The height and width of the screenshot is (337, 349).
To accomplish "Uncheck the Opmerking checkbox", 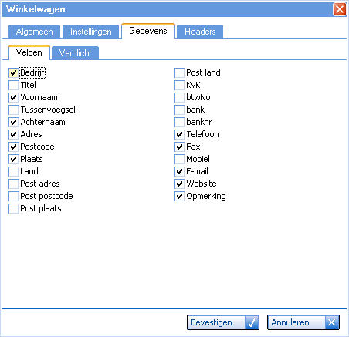I will tap(179, 196).
